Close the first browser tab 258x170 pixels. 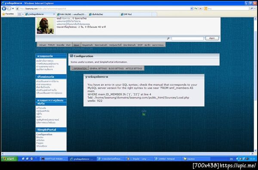click(54, 14)
